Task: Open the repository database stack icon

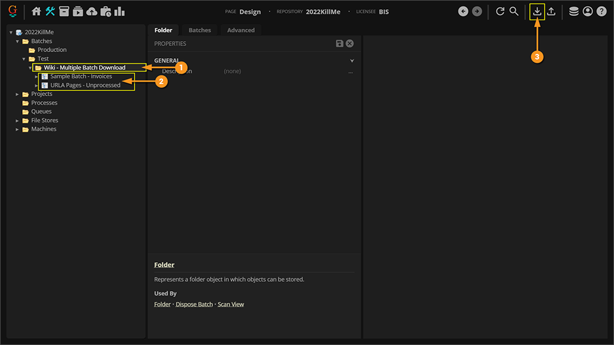Action: 573,11
